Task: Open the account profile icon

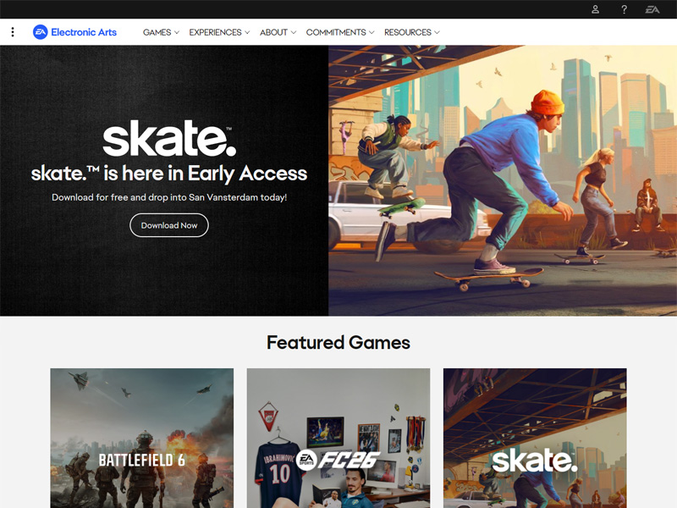Action: click(x=595, y=9)
